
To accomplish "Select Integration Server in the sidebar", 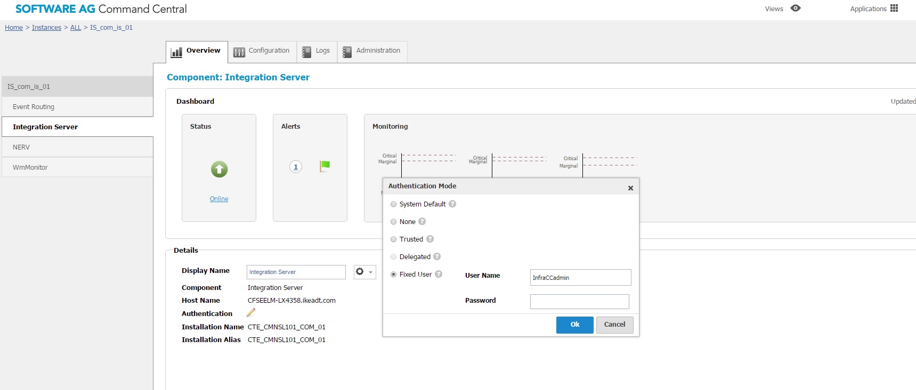I will [x=77, y=127].
